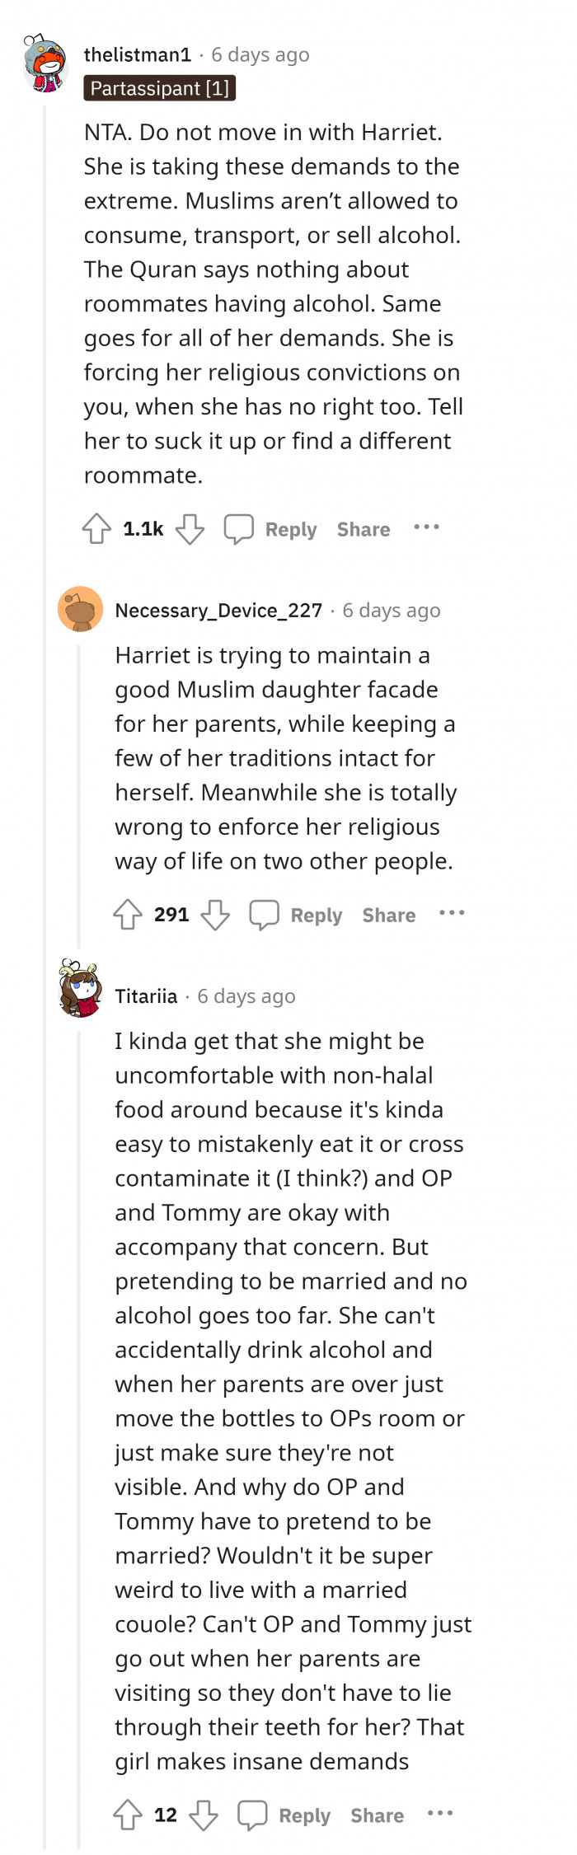577x1855 pixels.
Task: Upvote thelistman1's comment
Action: [97, 529]
